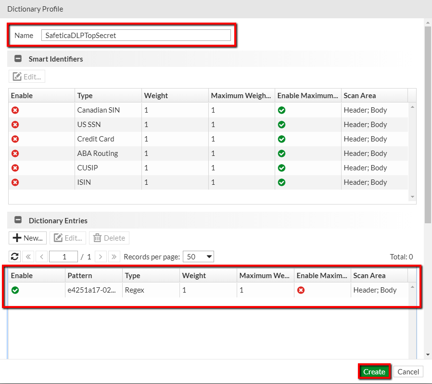Click Enable Maximum check for ISIN
Screen dimensions: 432x384
281,182
